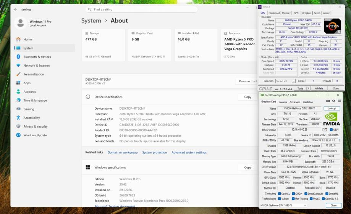Toggle Vulkan checkbox in GPU-Z
This screenshot has height=214, width=351.
pos(279,199)
